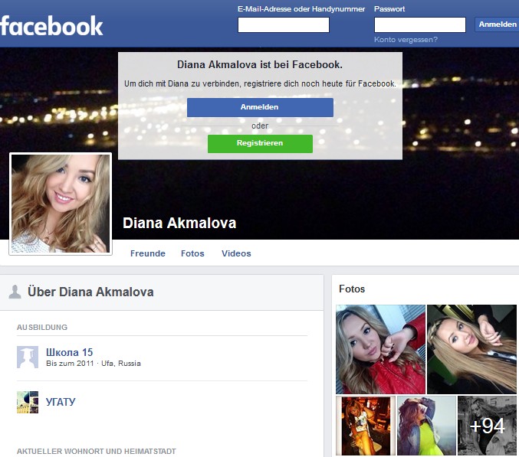Open the Videos tab
This screenshot has width=519, height=457.
[x=236, y=253]
